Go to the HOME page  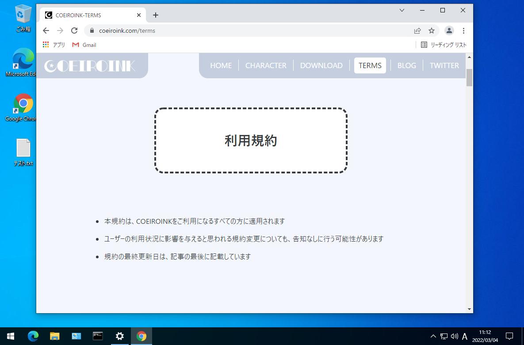[221, 65]
